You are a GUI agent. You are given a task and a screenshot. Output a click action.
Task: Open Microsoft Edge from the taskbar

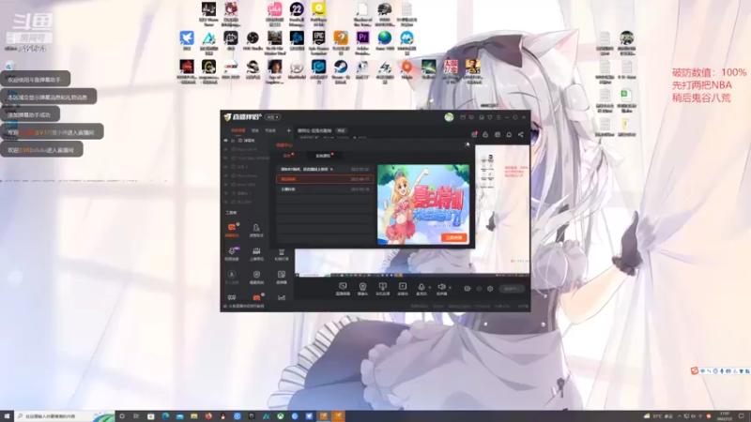[x=165, y=416]
